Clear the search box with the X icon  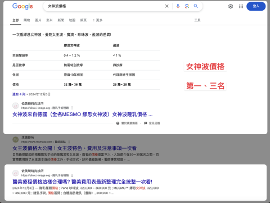[166, 6]
